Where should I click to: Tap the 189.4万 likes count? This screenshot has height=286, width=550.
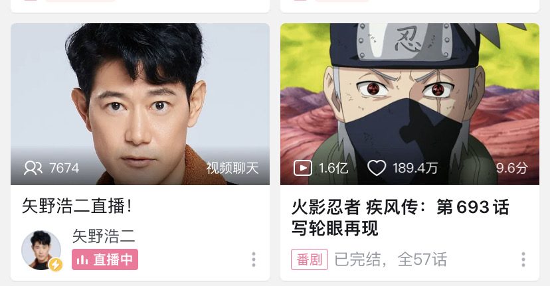pos(415,169)
